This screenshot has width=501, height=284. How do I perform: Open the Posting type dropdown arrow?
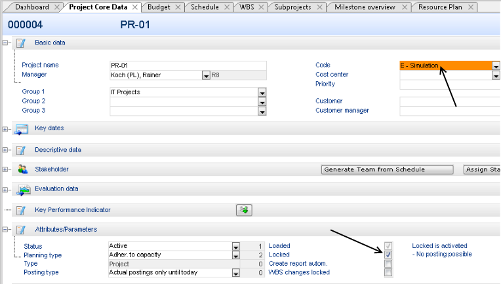pos(236,273)
